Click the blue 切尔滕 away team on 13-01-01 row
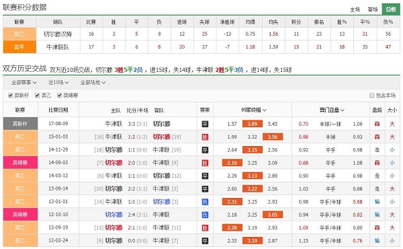Image resolution: width=403 pixels, height=249 pixels. [162, 202]
